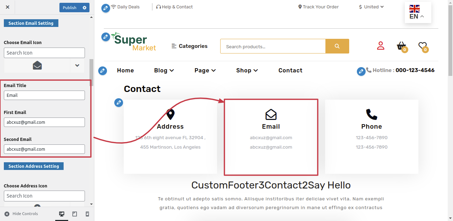Expand the Shop menu item

pyautogui.click(x=247, y=70)
